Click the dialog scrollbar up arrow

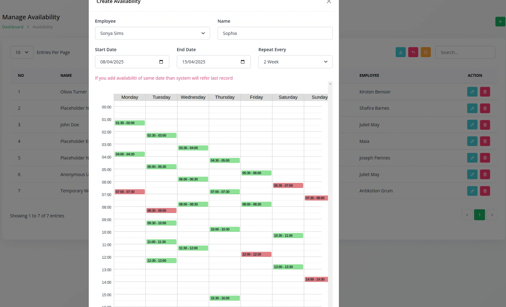(x=330, y=84)
